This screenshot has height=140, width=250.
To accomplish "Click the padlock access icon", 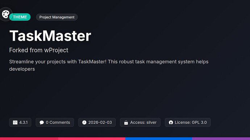I will (126, 123).
